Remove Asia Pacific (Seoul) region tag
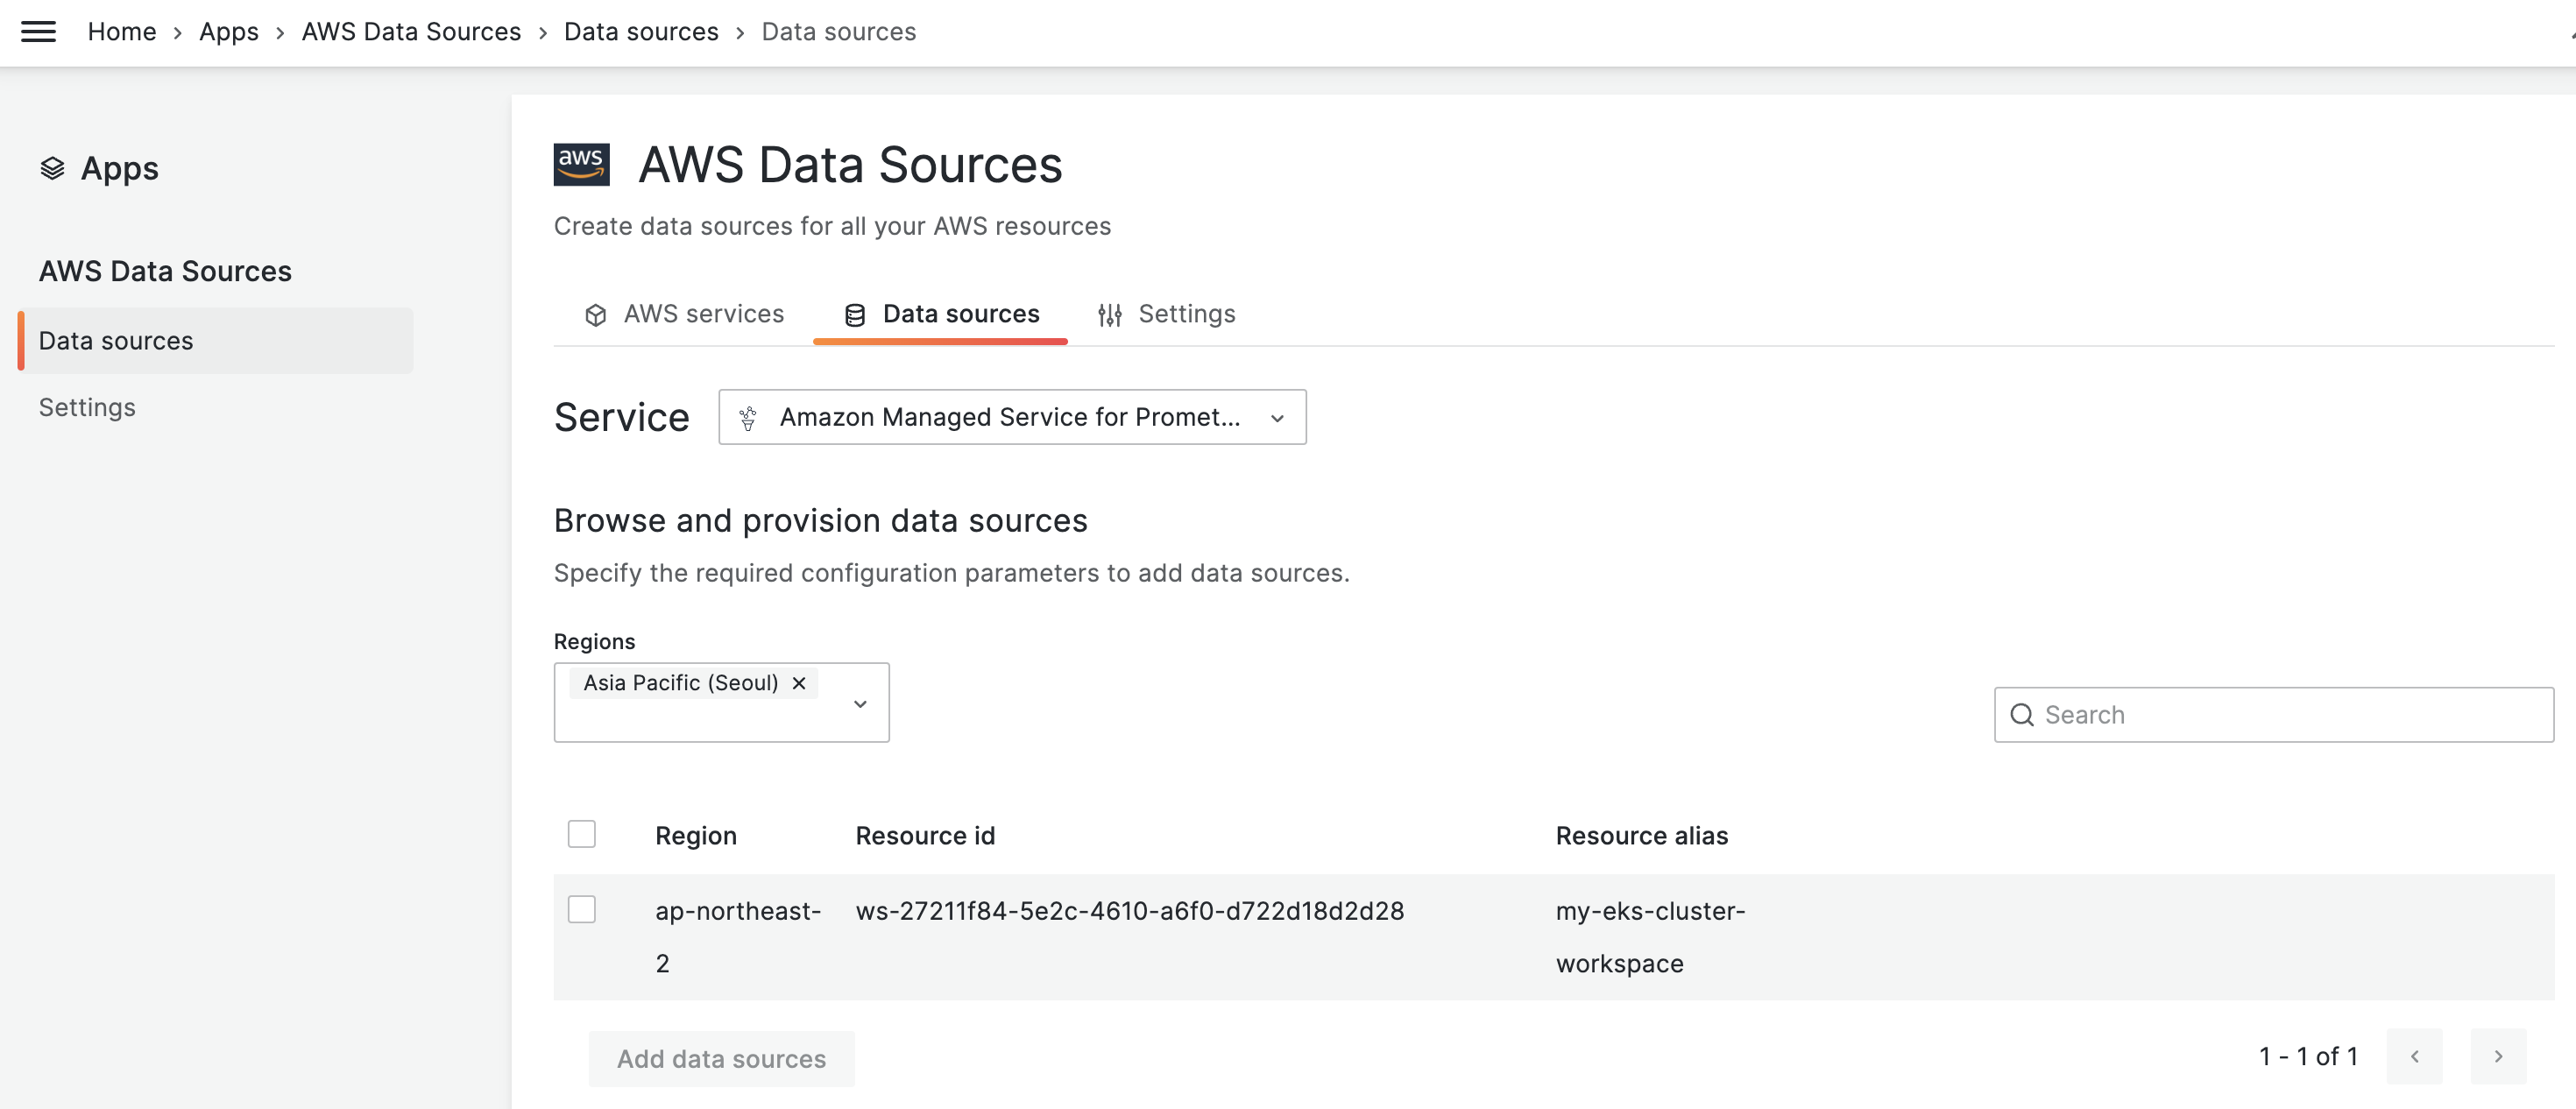This screenshot has width=2576, height=1109. point(799,683)
